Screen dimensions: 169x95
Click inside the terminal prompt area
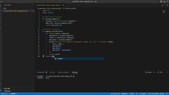[49, 78]
